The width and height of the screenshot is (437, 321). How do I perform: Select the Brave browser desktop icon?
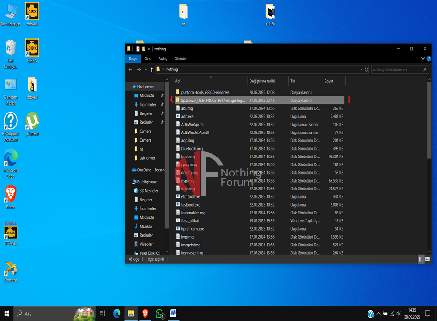coord(11,194)
